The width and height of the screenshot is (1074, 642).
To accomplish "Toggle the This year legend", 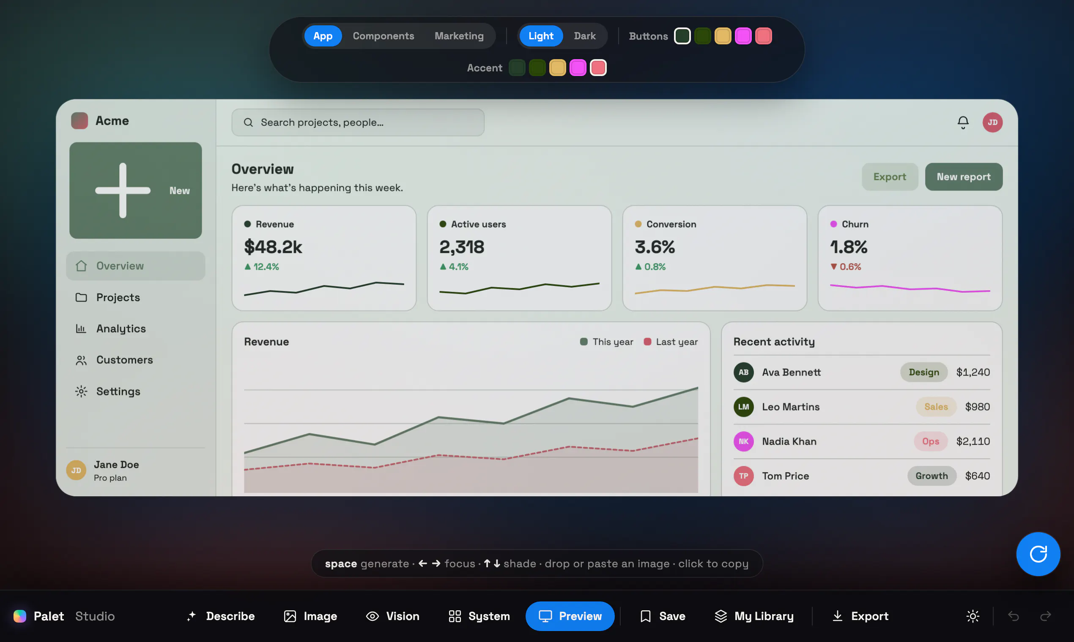I will 606,342.
